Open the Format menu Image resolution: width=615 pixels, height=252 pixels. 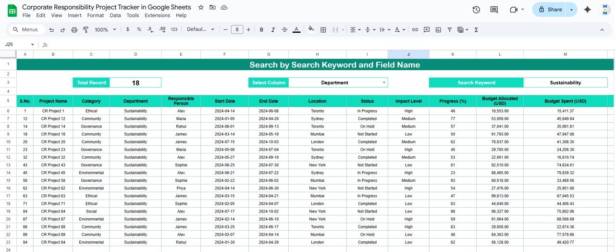click(96, 15)
